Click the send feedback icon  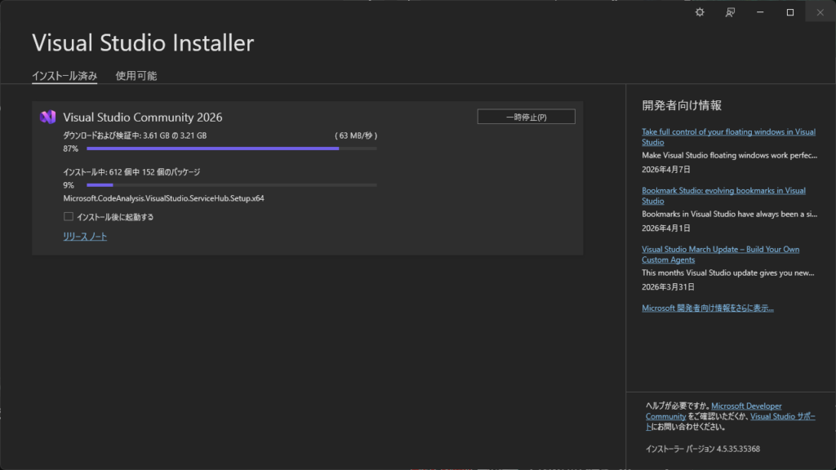pos(731,12)
